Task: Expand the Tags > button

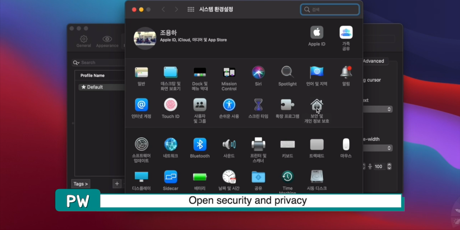Action: 80,184
